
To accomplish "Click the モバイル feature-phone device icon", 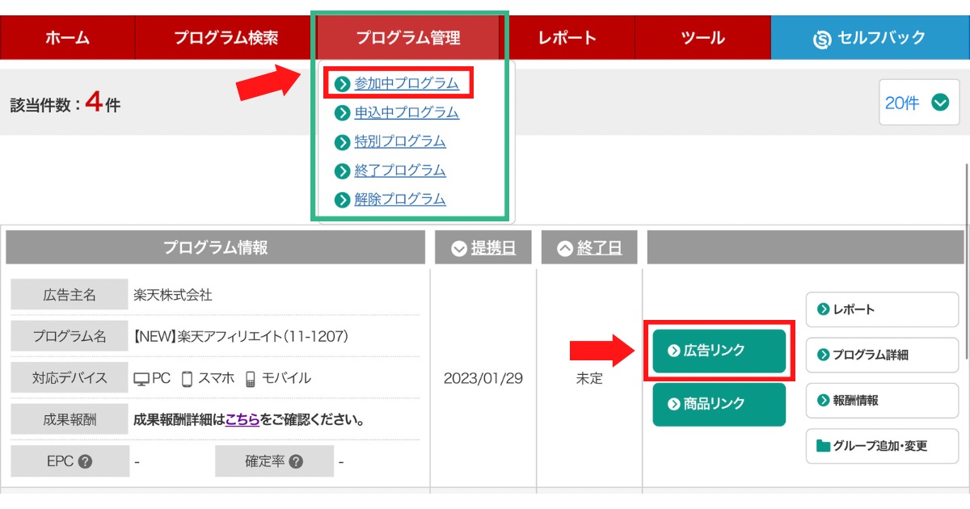I will 251,378.
